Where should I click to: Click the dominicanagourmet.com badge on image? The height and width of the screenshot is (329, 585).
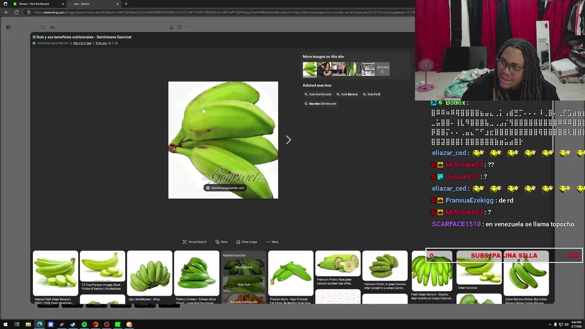[224, 188]
